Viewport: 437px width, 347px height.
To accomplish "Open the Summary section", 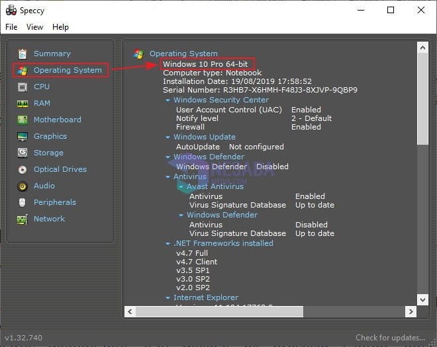I will 52,54.
